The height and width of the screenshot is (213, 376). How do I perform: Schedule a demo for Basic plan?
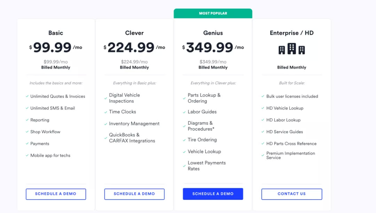click(x=56, y=194)
